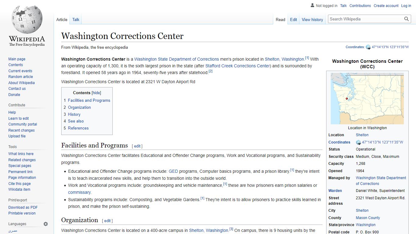This screenshot has width=416, height=234.
Task: Open Shelton link in infobox Location row
Action: [x=362, y=135]
